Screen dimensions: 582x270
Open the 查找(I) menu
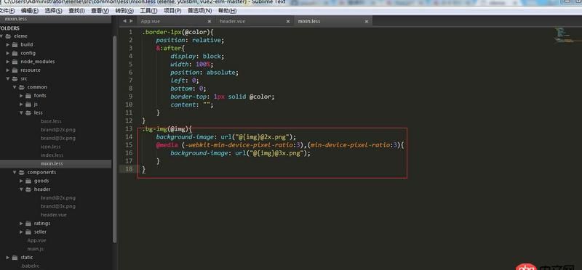point(76,11)
